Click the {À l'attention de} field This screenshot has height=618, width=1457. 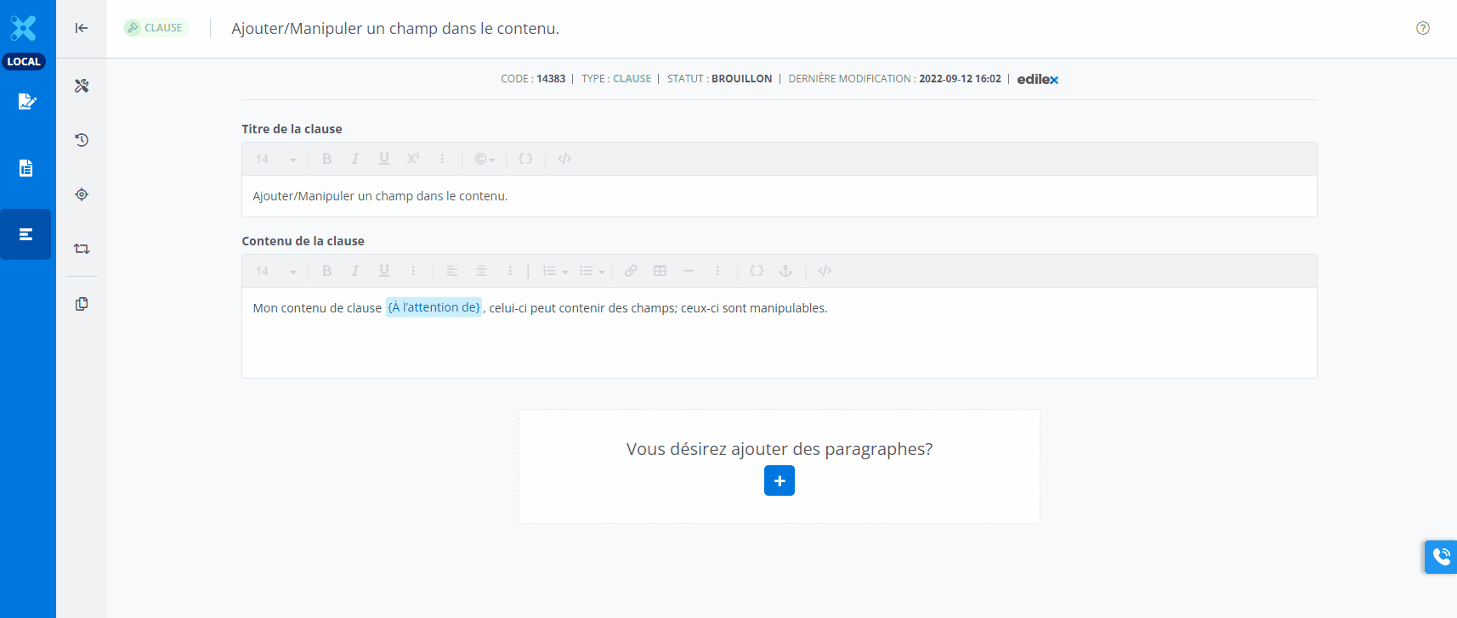(434, 307)
